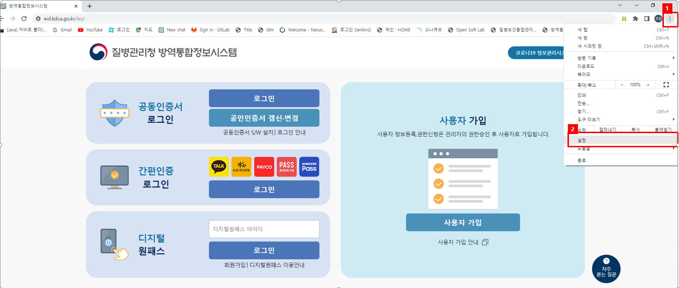Image resolution: width=679 pixels, height=288 pixels.
Task: Close the 방역통합정보시스템 tab
Action: pyautogui.click(x=76, y=6)
